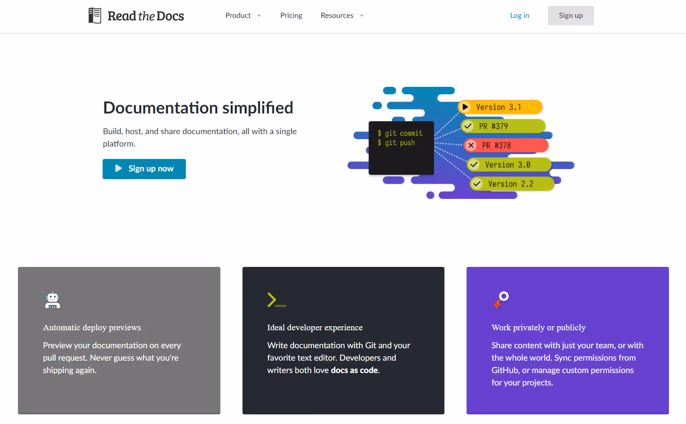
Task: Open the Read the Docs home wordmark
Action: tap(146, 16)
